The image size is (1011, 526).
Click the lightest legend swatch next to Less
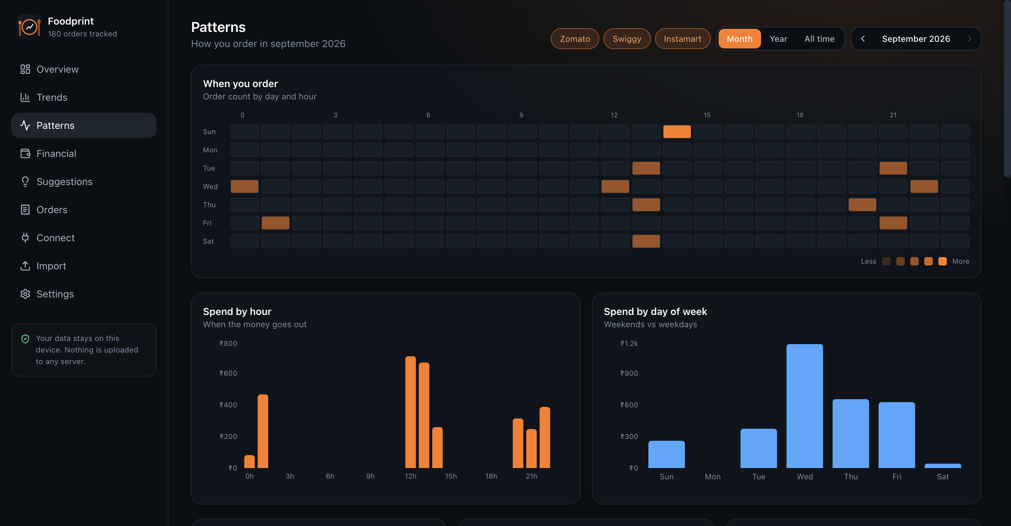[x=886, y=262]
